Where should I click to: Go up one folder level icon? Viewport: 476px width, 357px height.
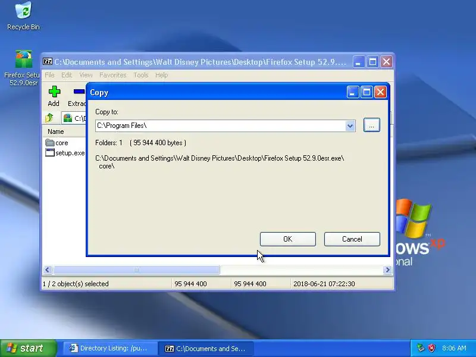49,118
